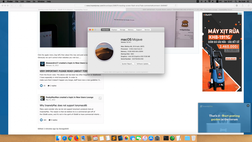Switch to the Memory tab
The height and width of the screenshot is (142, 252).
(x=131, y=30)
